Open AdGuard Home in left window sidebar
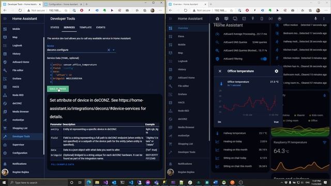331x186 pixels. pyautogui.click(x=22, y=62)
